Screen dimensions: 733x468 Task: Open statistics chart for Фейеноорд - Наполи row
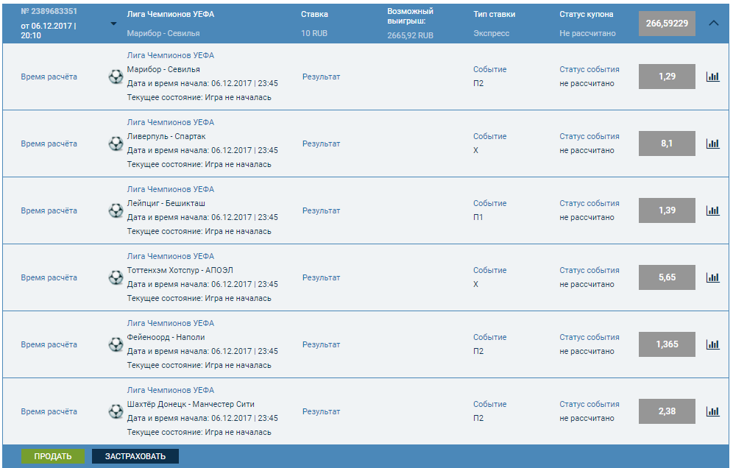tap(712, 344)
